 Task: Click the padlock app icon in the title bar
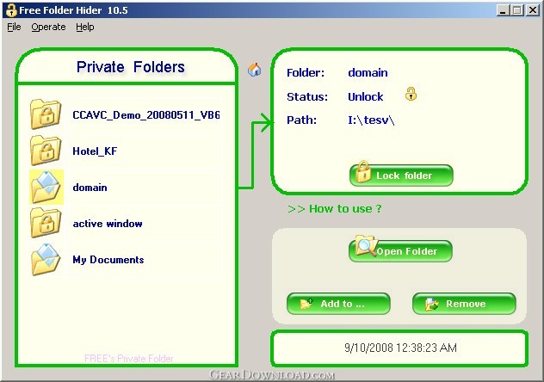pos(11,10)
